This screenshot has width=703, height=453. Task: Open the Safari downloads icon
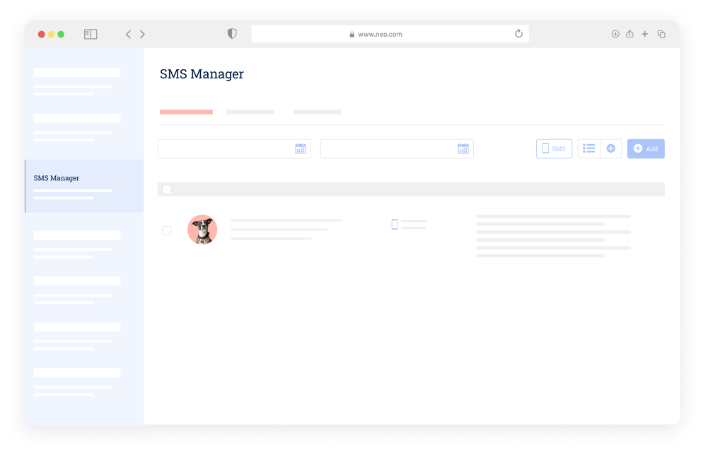tap(615, 34)
